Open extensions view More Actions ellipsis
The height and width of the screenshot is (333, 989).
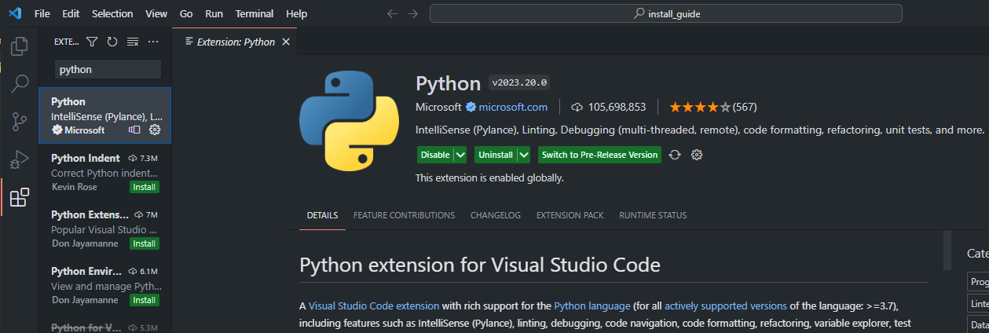click(153, 42)
